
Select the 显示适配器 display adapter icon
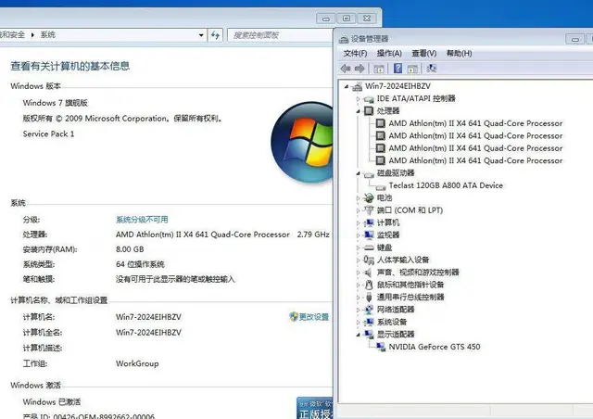[x=369, y=335]
